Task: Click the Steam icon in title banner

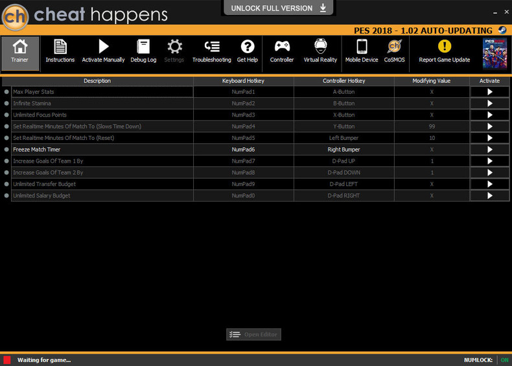Action: [502, 30]
